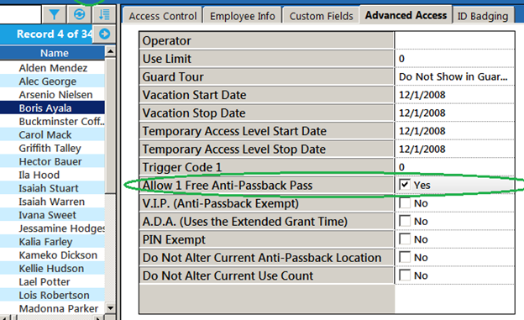Select Alden Mendez in the name list
Screen dimensions: 524x320
[52, 68]
